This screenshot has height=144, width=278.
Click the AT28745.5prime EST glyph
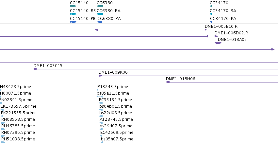[x=101, y=123]
